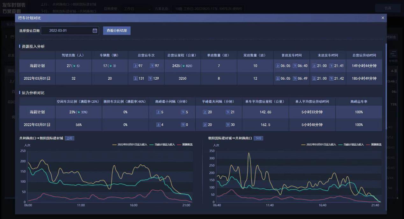The width and height of the screenshot is (404, 219).
Task: Click the 查看分析结果 button
Action: 117,31
